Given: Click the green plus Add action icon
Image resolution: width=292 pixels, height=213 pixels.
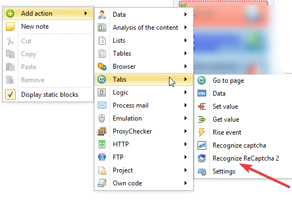Looking at the screenshot, I should pos(10,14).
